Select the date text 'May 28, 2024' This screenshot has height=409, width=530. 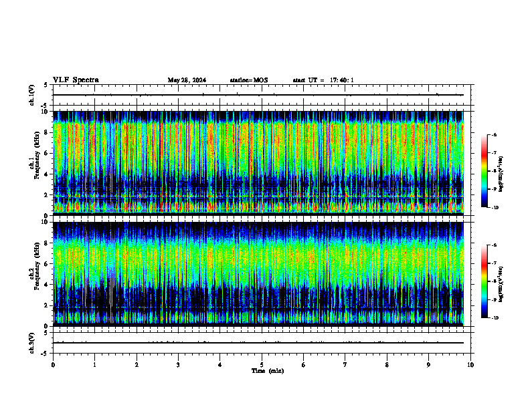pos(187,80)
